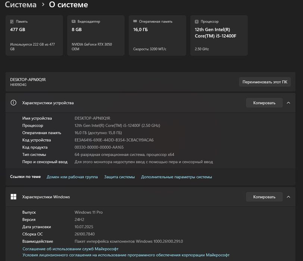The image size is (303, 261).
Task: Click the storage icon in Память card
Action: coord(12,21)
